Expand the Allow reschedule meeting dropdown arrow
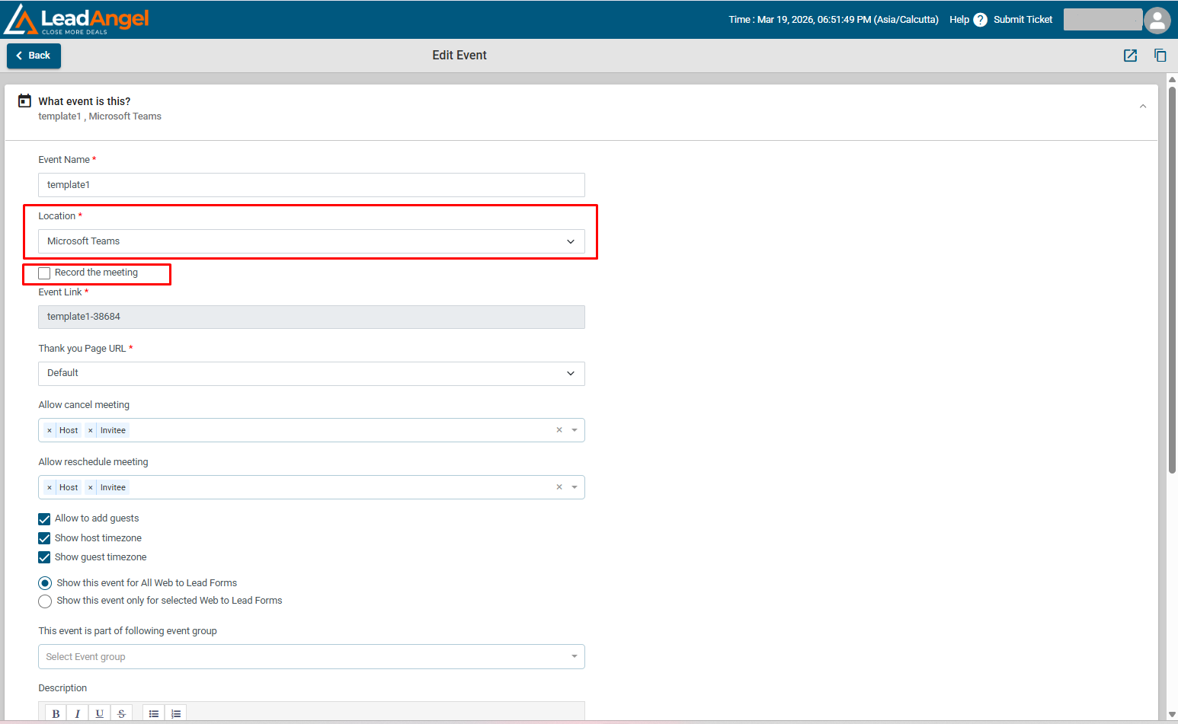The width and height of the screenshot is (1178, 724). pos(575,487)
